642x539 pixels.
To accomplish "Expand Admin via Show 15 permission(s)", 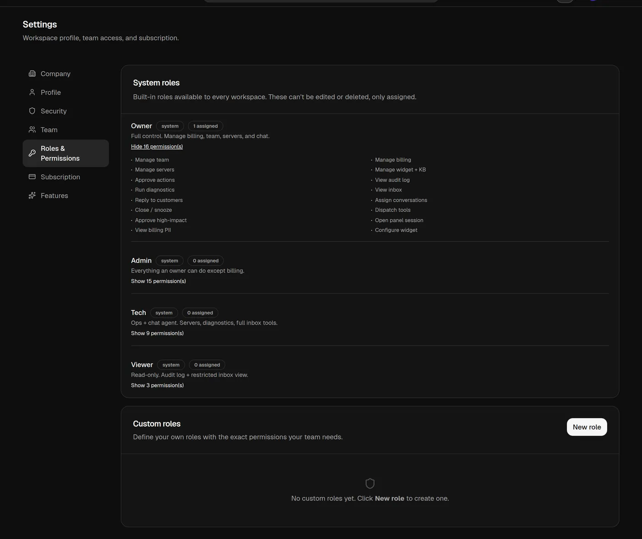I will tap(158, 281).
